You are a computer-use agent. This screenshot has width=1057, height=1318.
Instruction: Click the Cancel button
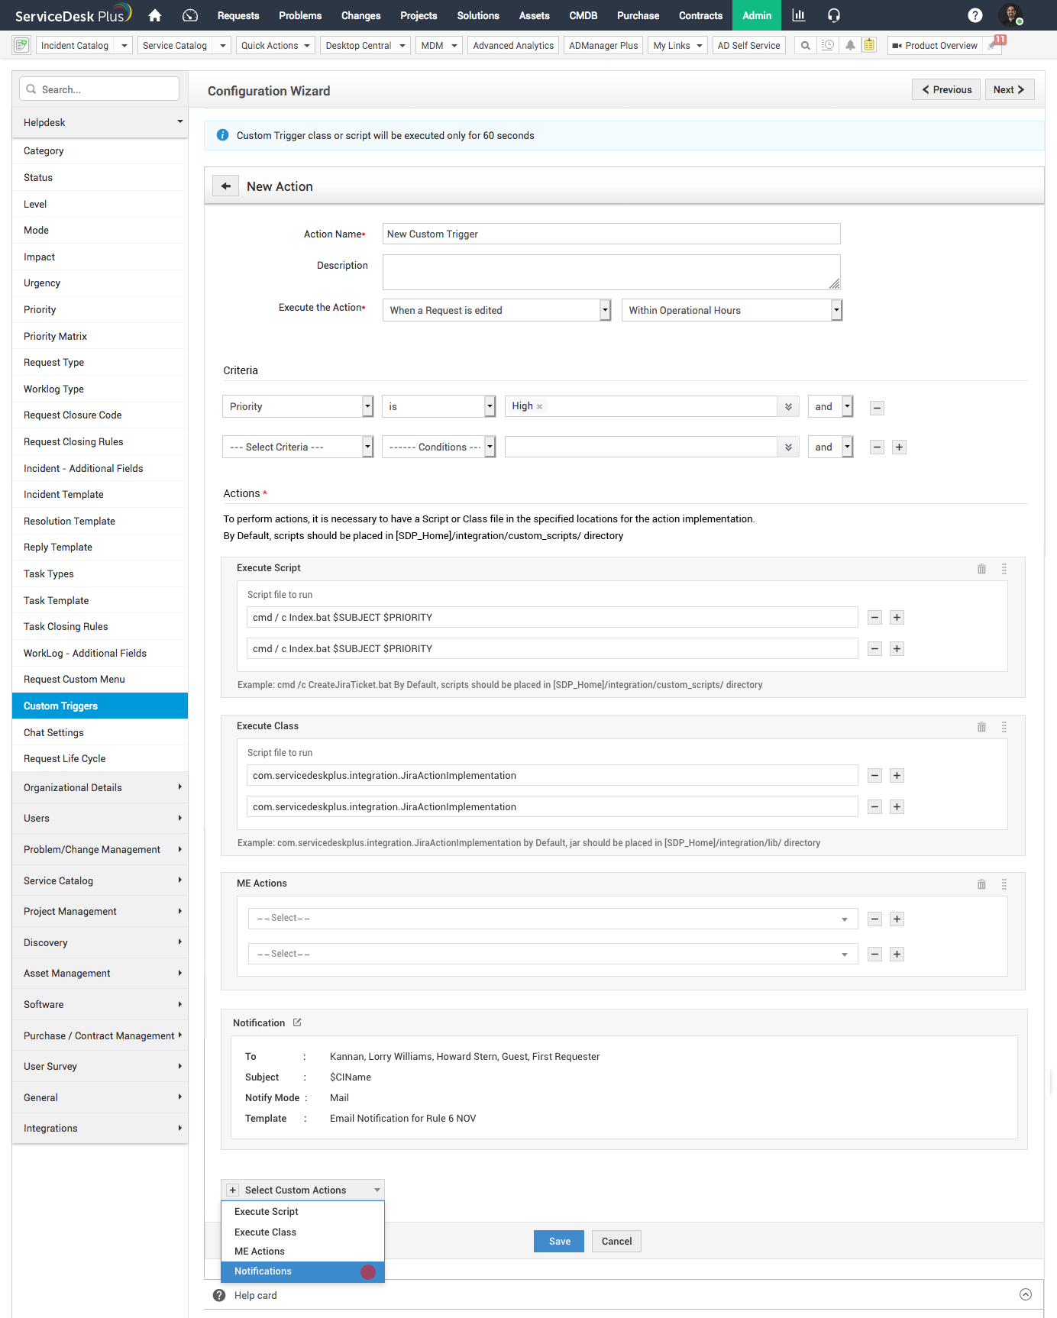(616, 1242)
